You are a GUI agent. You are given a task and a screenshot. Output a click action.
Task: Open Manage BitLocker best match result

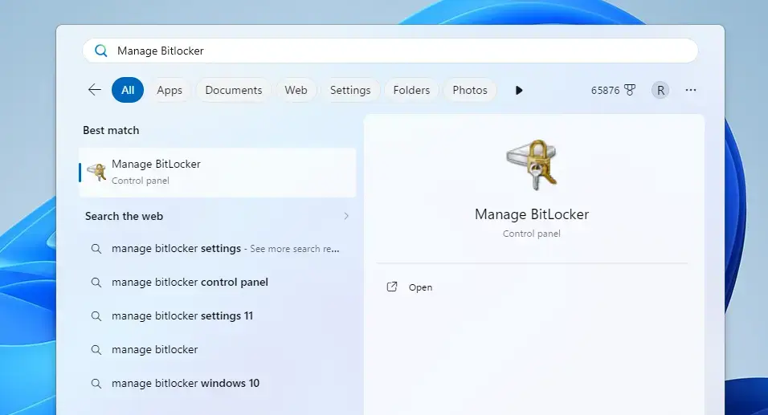(x=218, y=173)
